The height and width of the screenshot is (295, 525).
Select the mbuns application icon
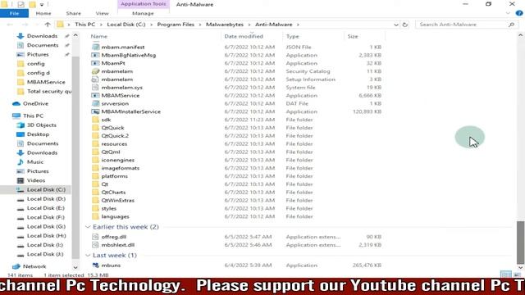coord(95,265)
